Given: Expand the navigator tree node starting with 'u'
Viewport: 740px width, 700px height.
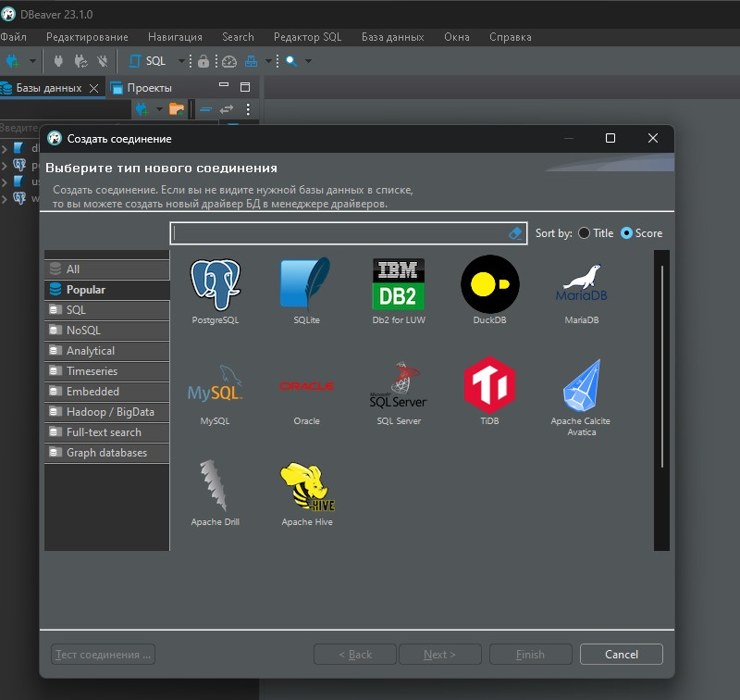Looking at the screenshot, I should [5, 182].
